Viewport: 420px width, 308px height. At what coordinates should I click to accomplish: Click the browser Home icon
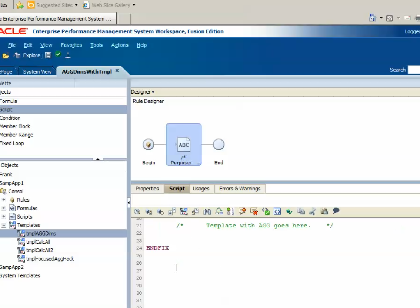pyautogui.click(x=372, y=18)
